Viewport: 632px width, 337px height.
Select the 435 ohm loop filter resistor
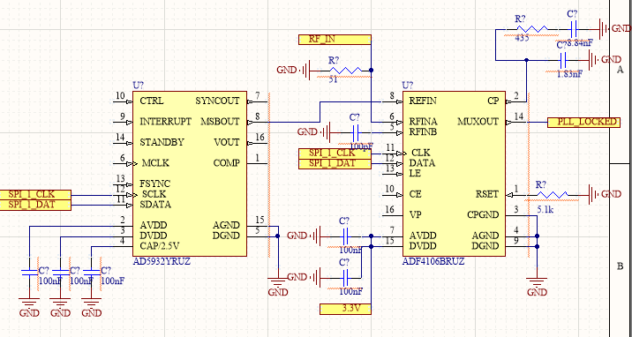(x=532, y=29)
